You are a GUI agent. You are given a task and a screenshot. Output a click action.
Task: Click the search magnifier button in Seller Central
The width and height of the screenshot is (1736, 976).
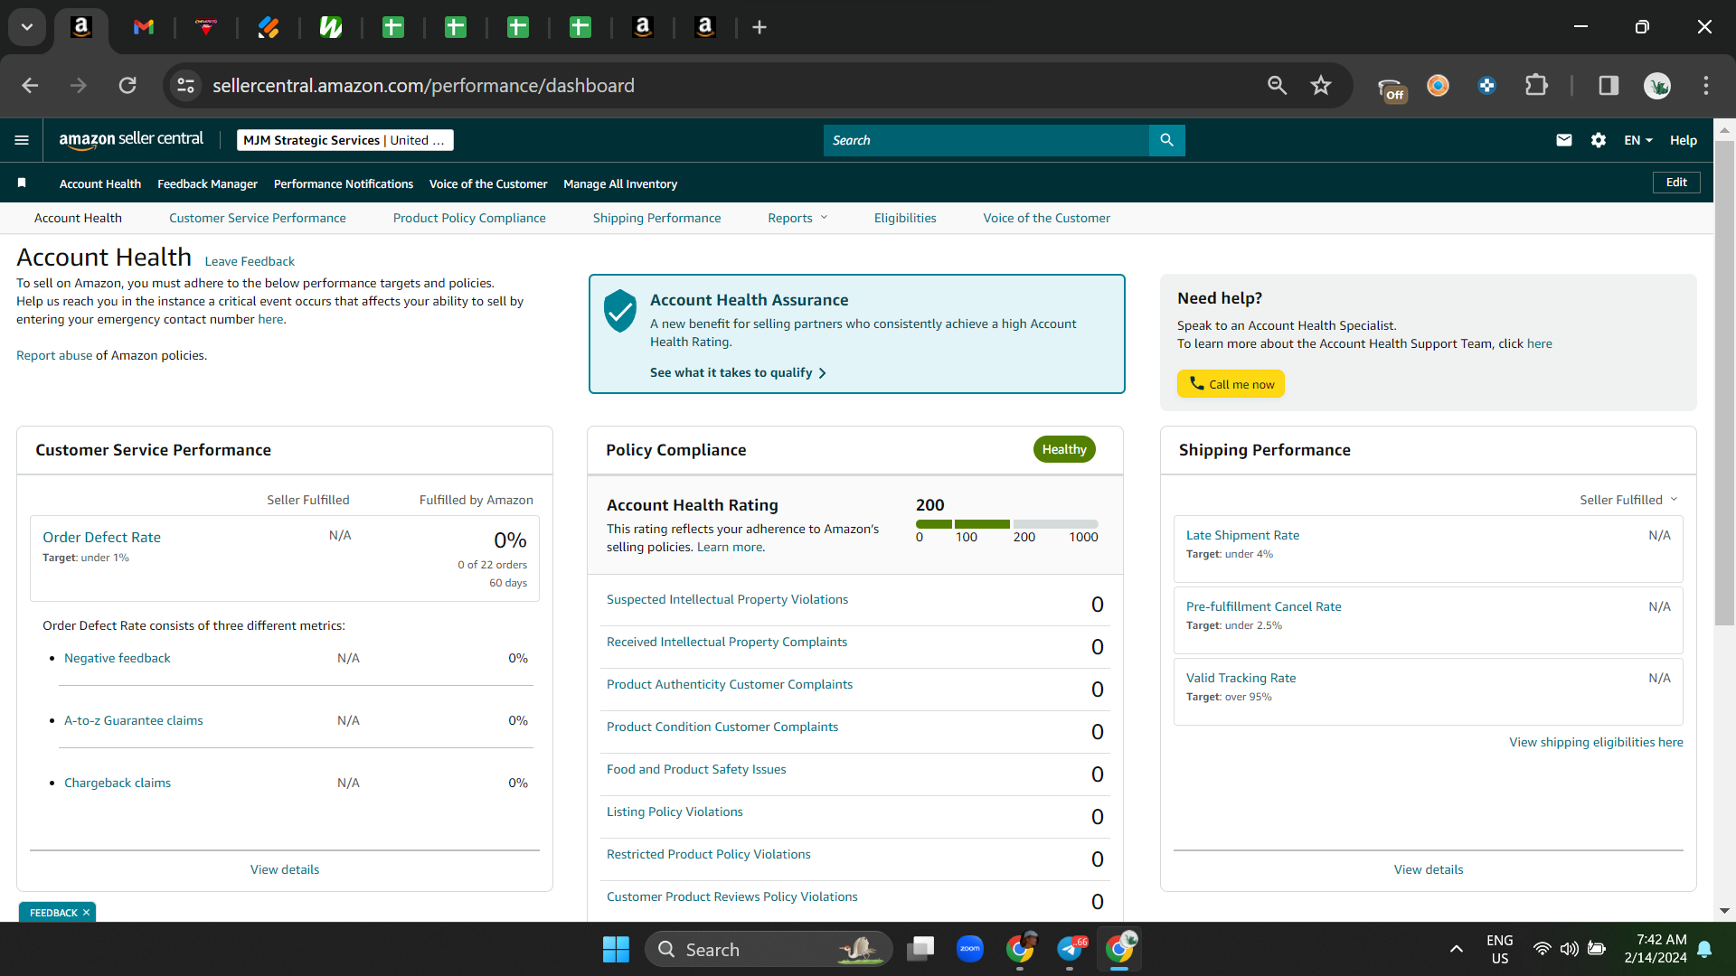tap(1166, 140)
